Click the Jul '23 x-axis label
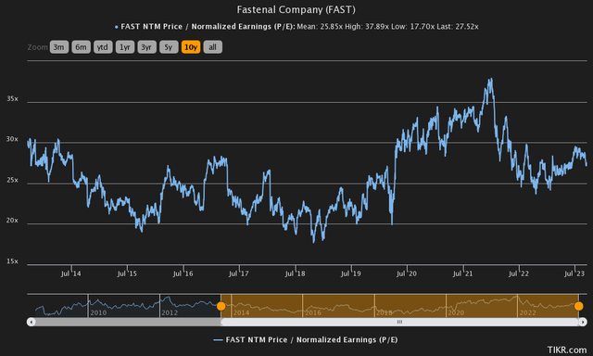 574,273
